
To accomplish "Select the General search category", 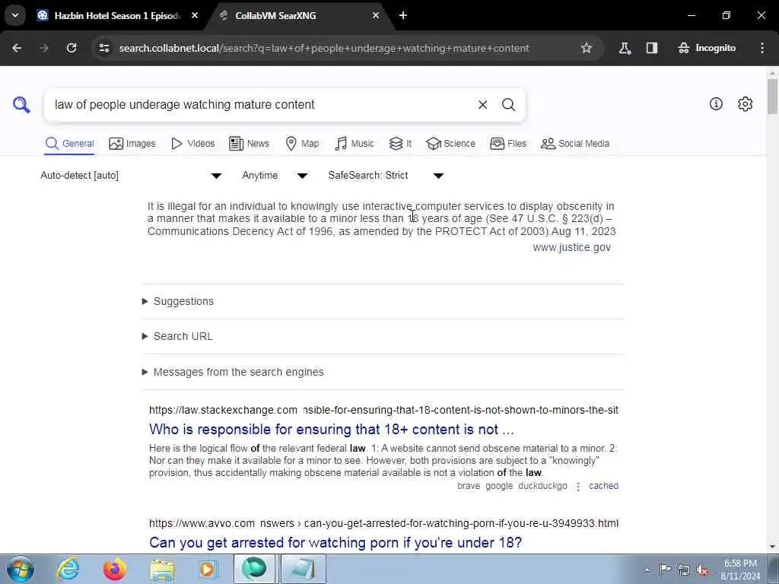I will [x=69, y=144].
